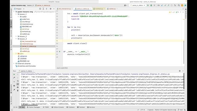
Task: Open Git Show History clock icon
Action: click(172, 5)
